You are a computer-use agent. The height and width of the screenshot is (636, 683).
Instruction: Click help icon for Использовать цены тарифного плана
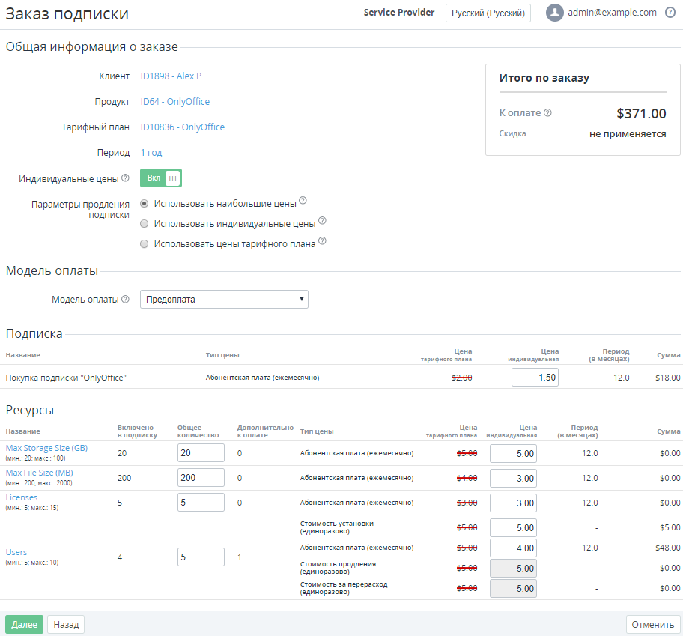pyautogui.click(x=322, y=241)
